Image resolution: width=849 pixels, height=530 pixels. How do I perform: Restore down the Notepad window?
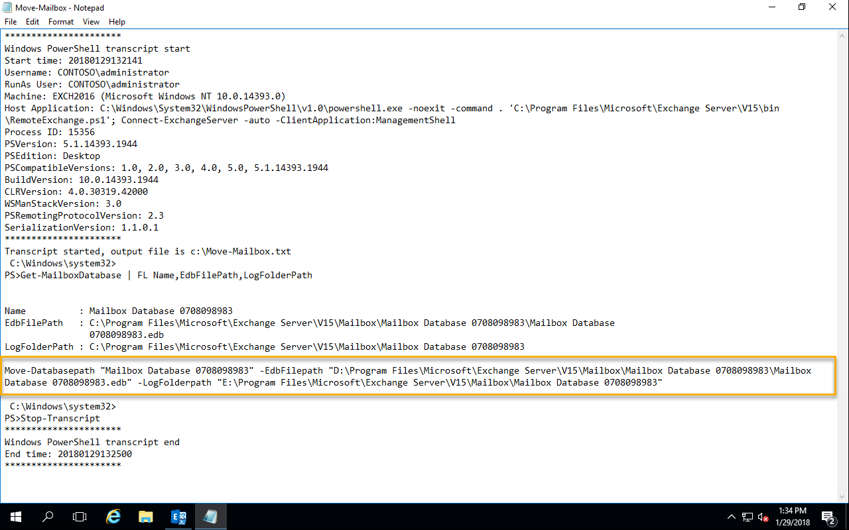(802, 7)
